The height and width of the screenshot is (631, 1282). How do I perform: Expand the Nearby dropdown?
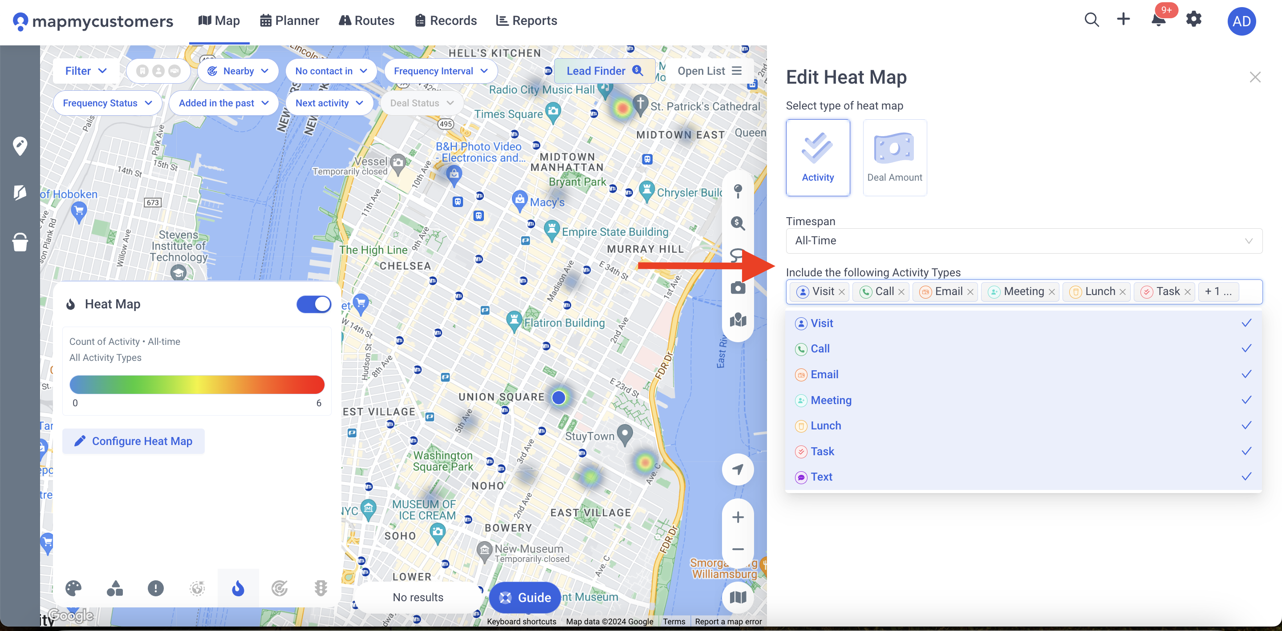coord(238,71)
